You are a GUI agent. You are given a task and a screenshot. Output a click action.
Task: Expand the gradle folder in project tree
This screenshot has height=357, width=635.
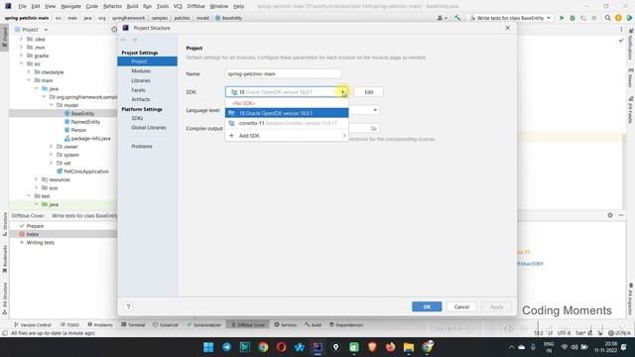(x=22, y=56)
